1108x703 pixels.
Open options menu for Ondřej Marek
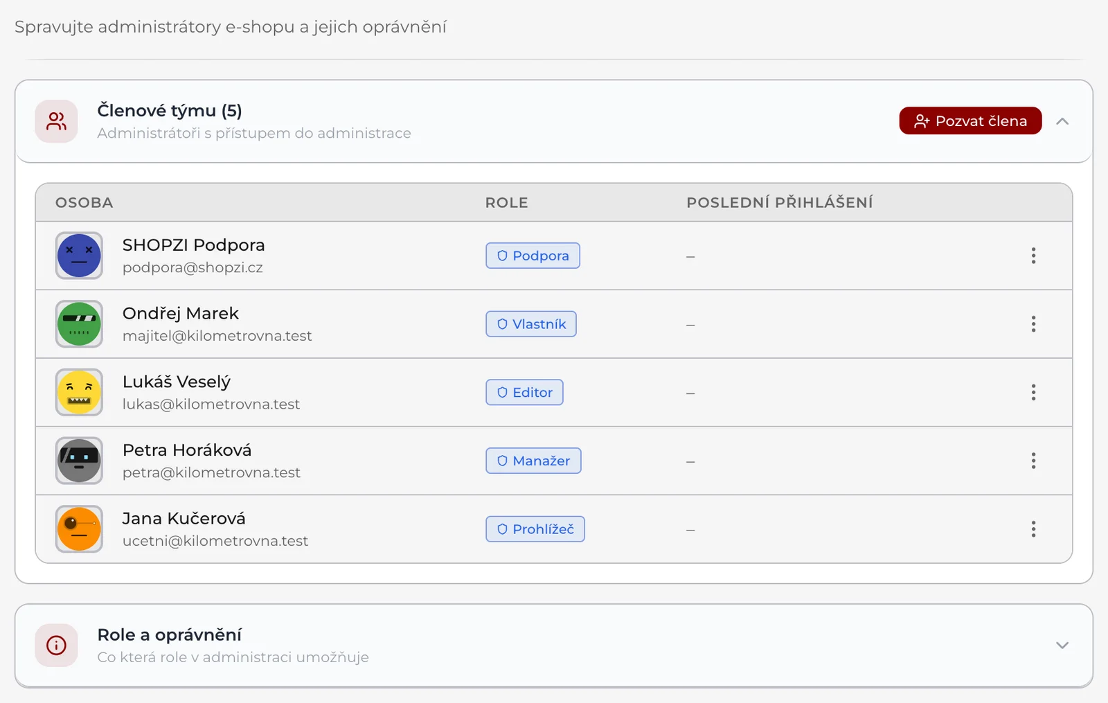[x=1033, y=324]
